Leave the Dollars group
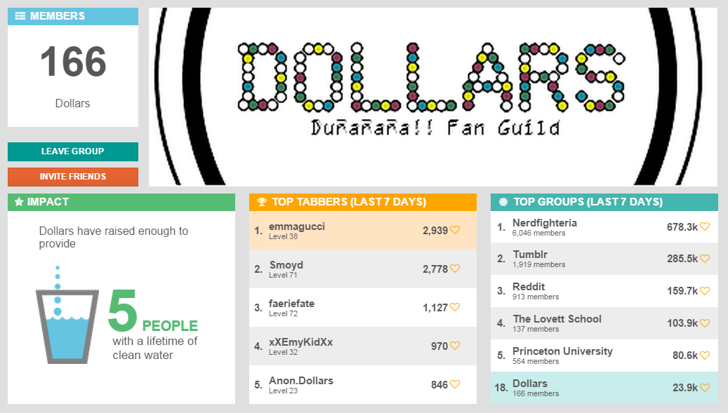Image resolution: width=728 pixels, height=413 pixels. pyautogui.click(x=73, y=151)
